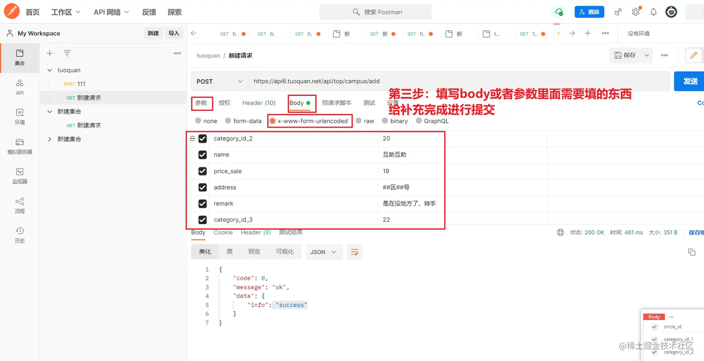Image resolution: width=704 pixels, height=361 pixels.
Task: Switch to the 预请求脚本 tab
Action: (x=337, y=103)
